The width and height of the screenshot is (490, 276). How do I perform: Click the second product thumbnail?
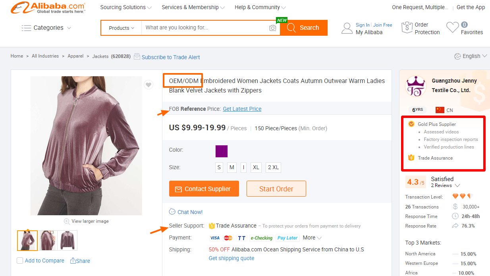[x=47, y=240]
